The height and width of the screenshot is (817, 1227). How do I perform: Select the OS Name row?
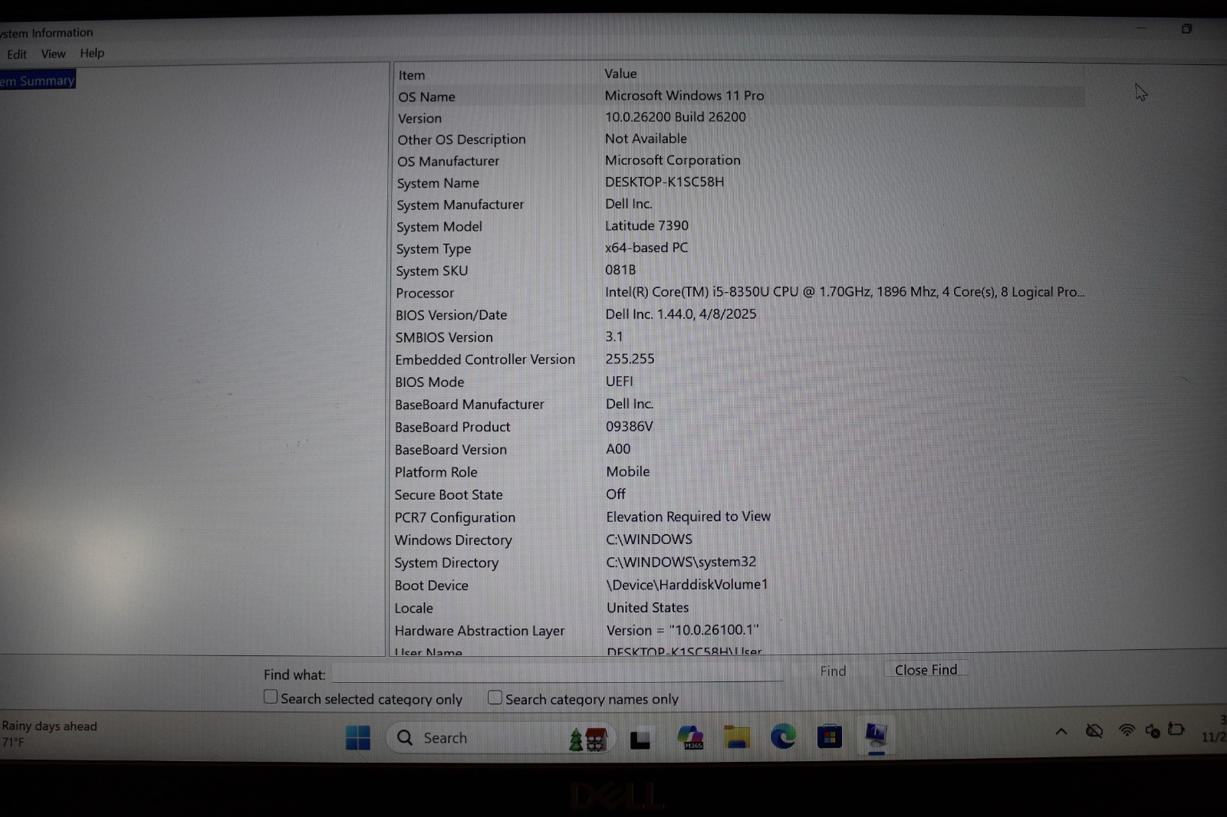[739, 96]
